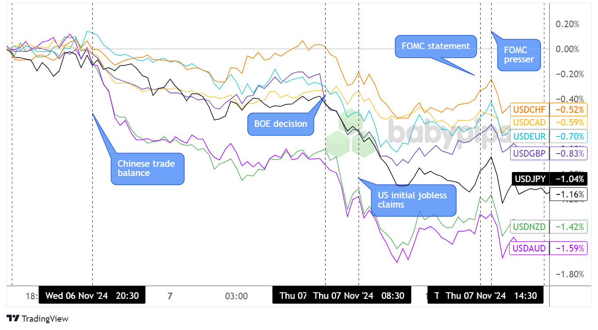
Task: Select the USDCAD series label
Action: pyautogui.click(x=529, y=122)
